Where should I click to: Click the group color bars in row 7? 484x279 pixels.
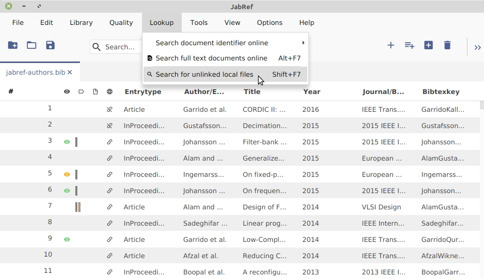[78, 207]
